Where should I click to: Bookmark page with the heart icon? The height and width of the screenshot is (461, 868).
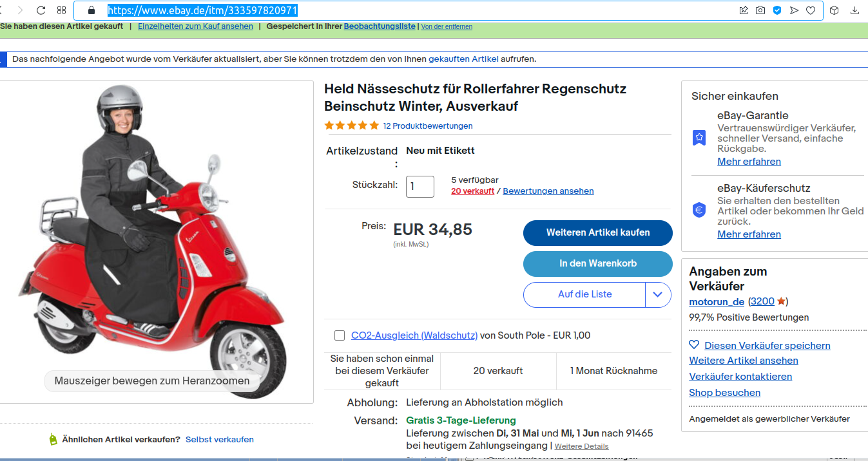coord(811,10)
